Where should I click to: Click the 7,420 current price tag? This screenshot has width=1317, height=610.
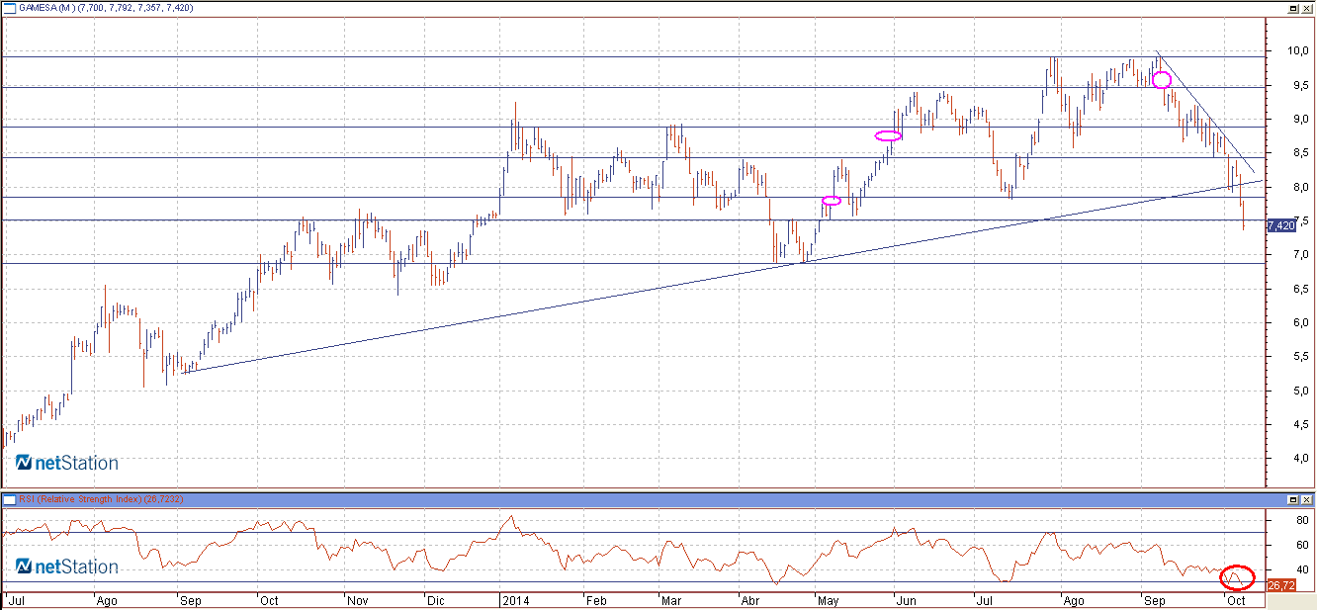1280,225
